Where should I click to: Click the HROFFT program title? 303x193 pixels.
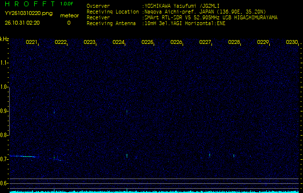point(30,4)
